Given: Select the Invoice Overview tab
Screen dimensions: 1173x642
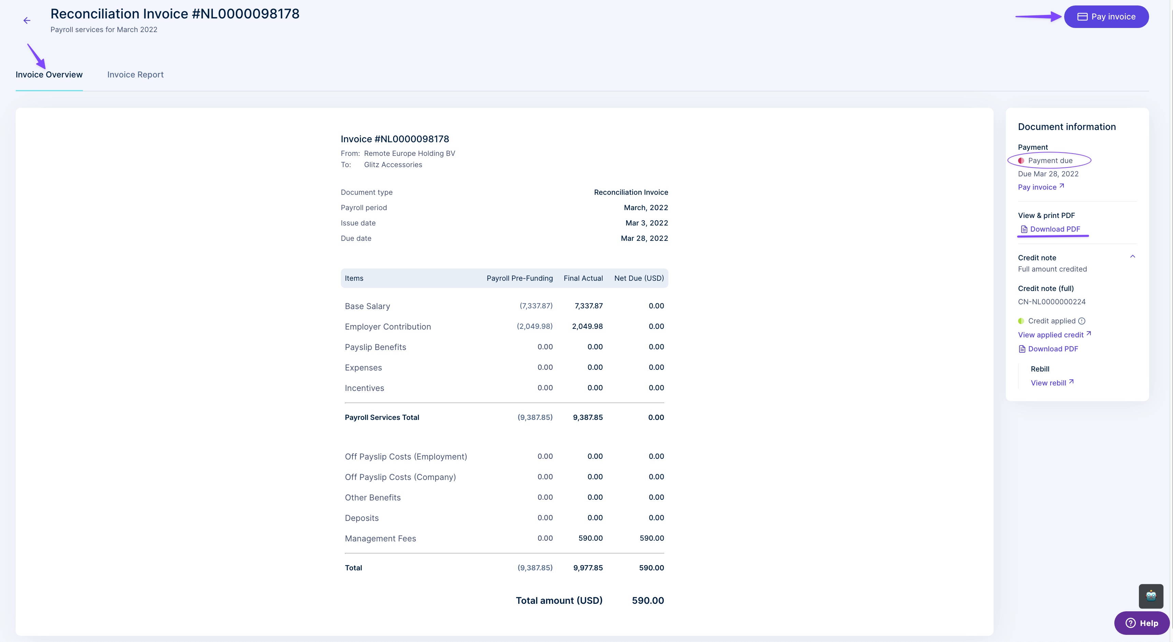Looking at the screenshot, I should point(49,75).
